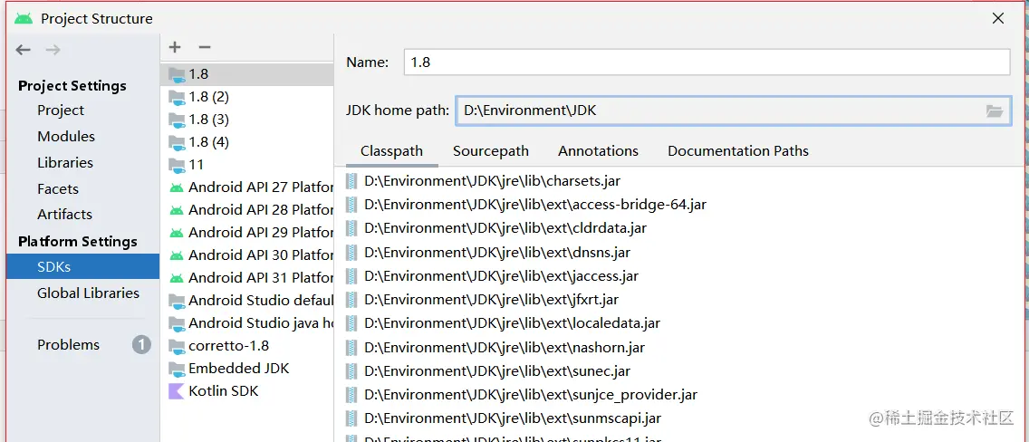Viewport: 1029px width, 442px height.
Task: Click the Android logo in title bar
Action: click(x=24, y=18)
